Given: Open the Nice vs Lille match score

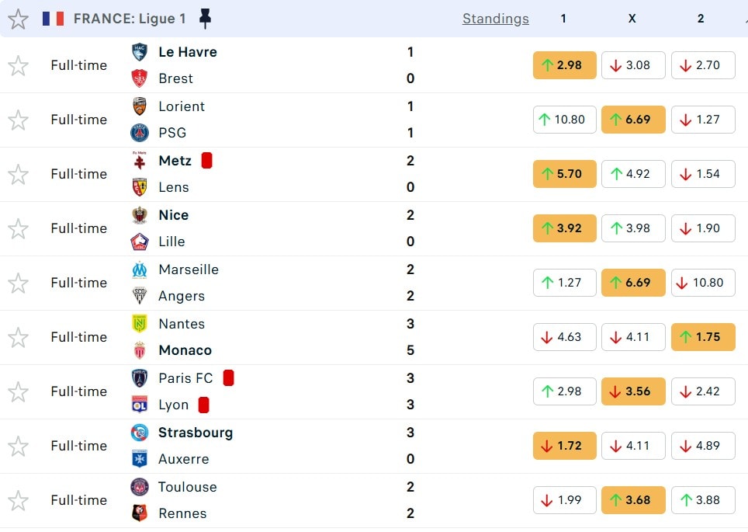Looking at the screenshot, I should [410, 228].
